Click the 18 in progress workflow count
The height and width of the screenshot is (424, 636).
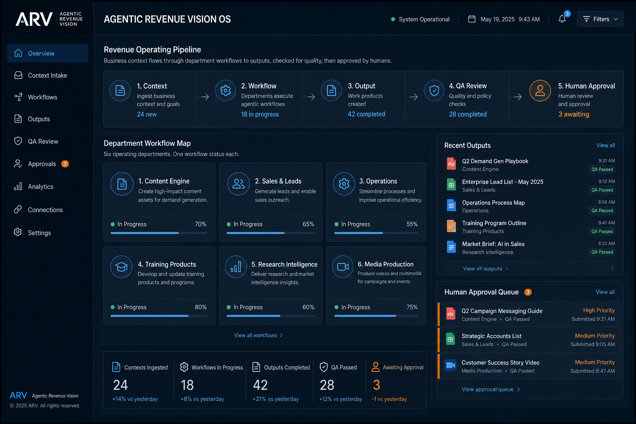[x=260, y=114]
